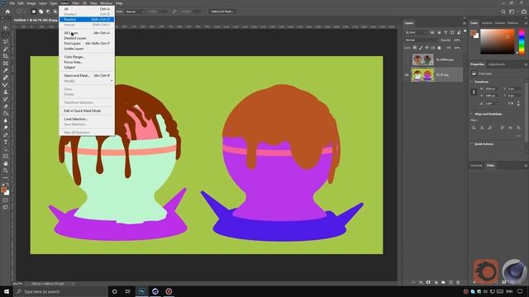Select the Move tool
The image size is (529, 297).
[x=6, y=27]
